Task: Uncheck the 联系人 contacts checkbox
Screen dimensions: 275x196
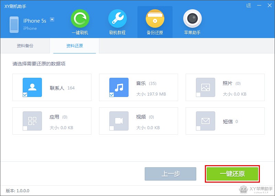Action: click(25, 95)
